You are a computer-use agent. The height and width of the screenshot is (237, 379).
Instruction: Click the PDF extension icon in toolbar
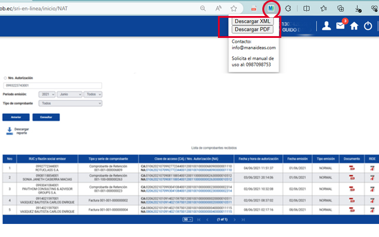pyautogui.click(x=253, y=9)
